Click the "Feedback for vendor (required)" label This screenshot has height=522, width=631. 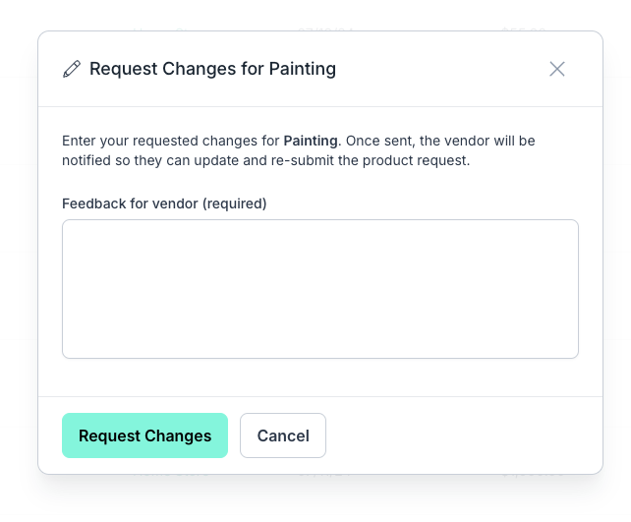point(164,203)
